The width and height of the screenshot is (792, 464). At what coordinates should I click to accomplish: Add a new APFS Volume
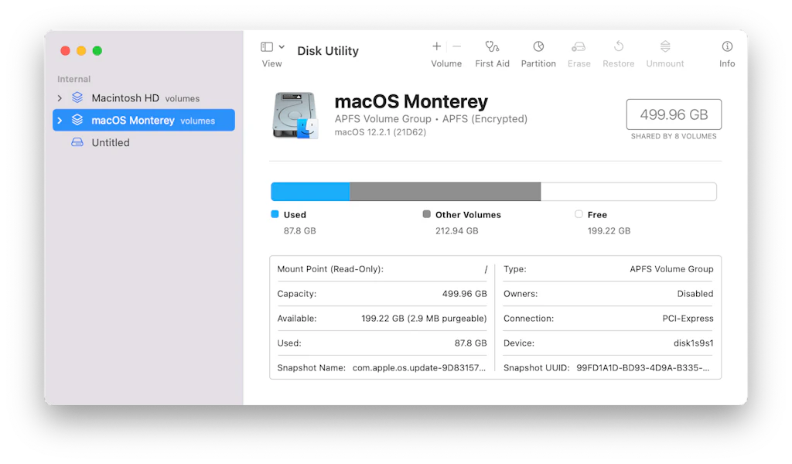click(436, 46)
